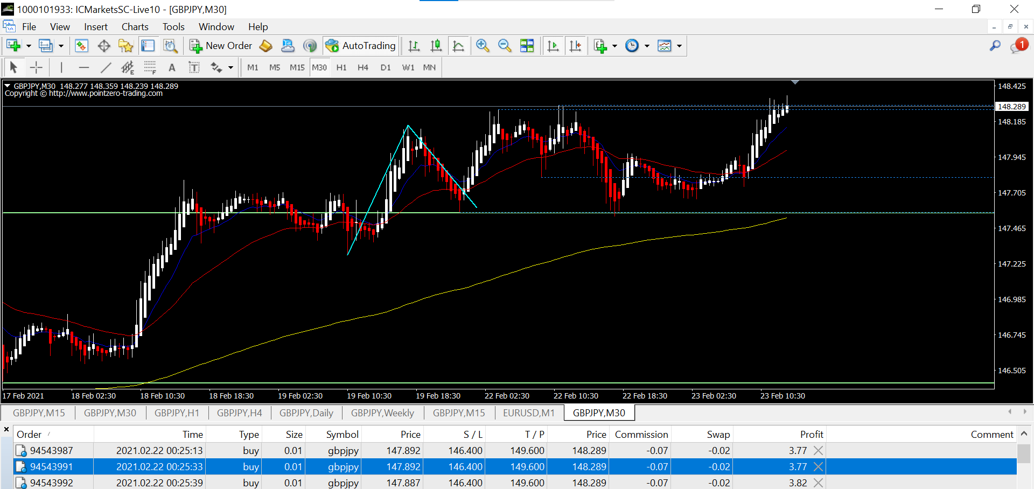
Task: Open the Insert menu
Action: click(x=96, y=27)
